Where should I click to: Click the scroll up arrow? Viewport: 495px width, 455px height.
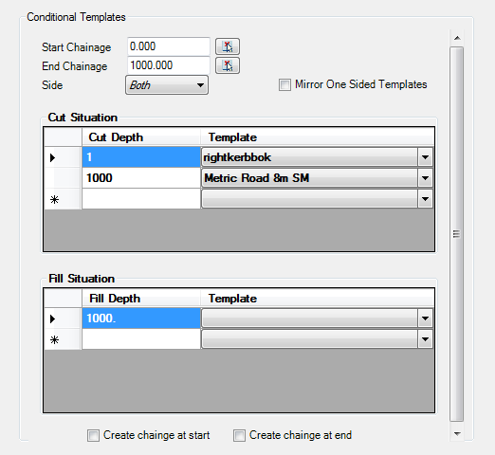click(457, 38)
